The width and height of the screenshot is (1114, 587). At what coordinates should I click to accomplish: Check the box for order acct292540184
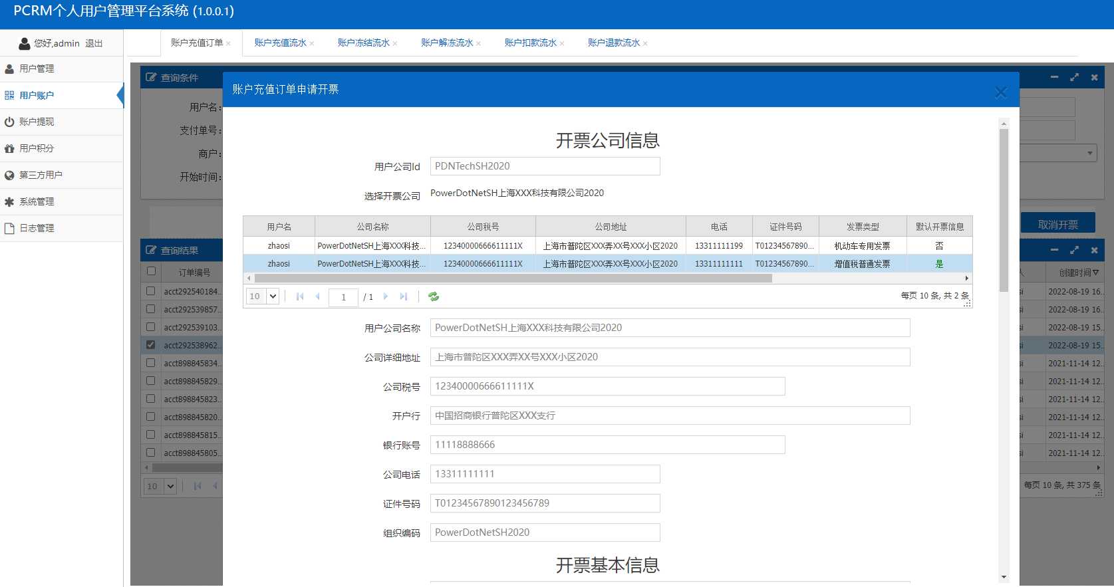pyautogui.click(x=151, y=291)
